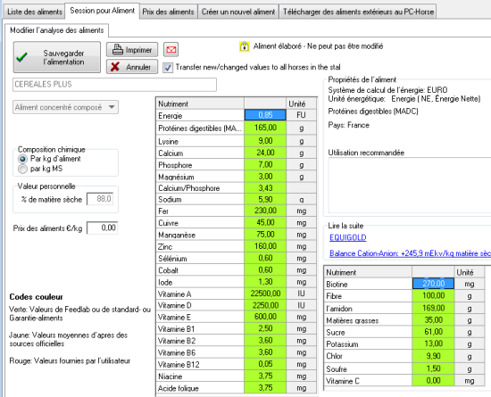491x397 pixels.
Task: Toggle the Transfer new/changed values checkbox
Action: click(x=168, y=68)
